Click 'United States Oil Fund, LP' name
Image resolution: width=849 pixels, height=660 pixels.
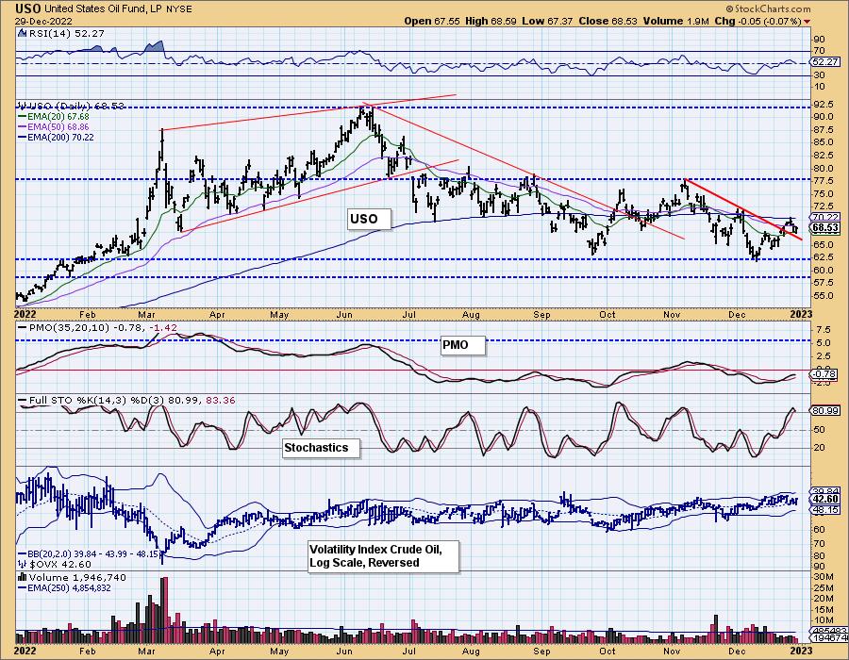(102, 8)
